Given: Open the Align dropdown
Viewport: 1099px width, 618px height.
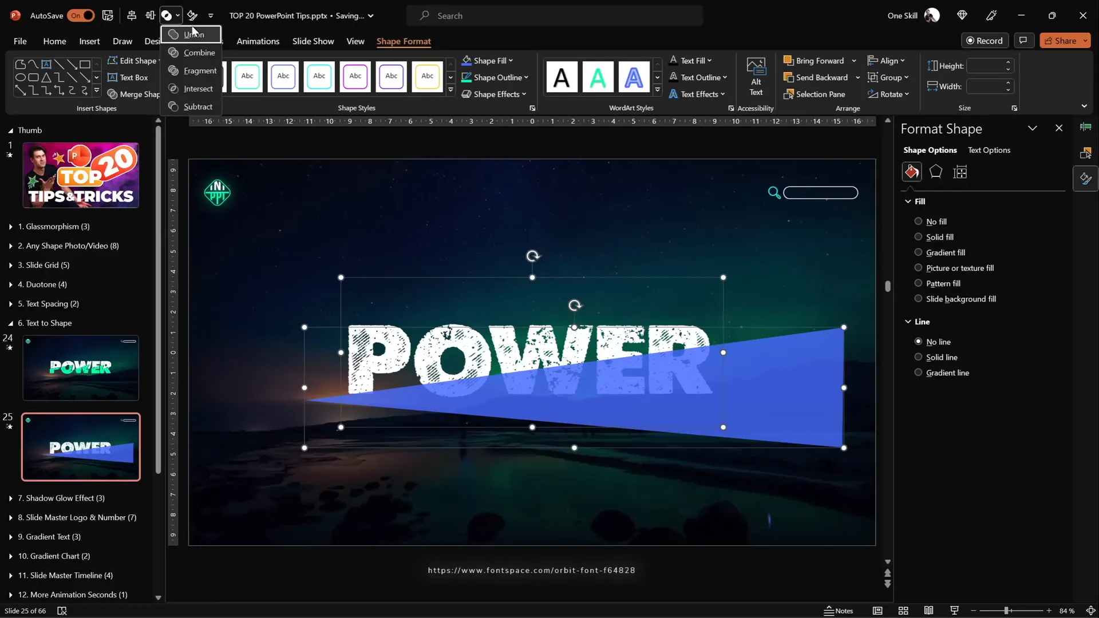Looking at the screenshot, I should tap(886, 61).
